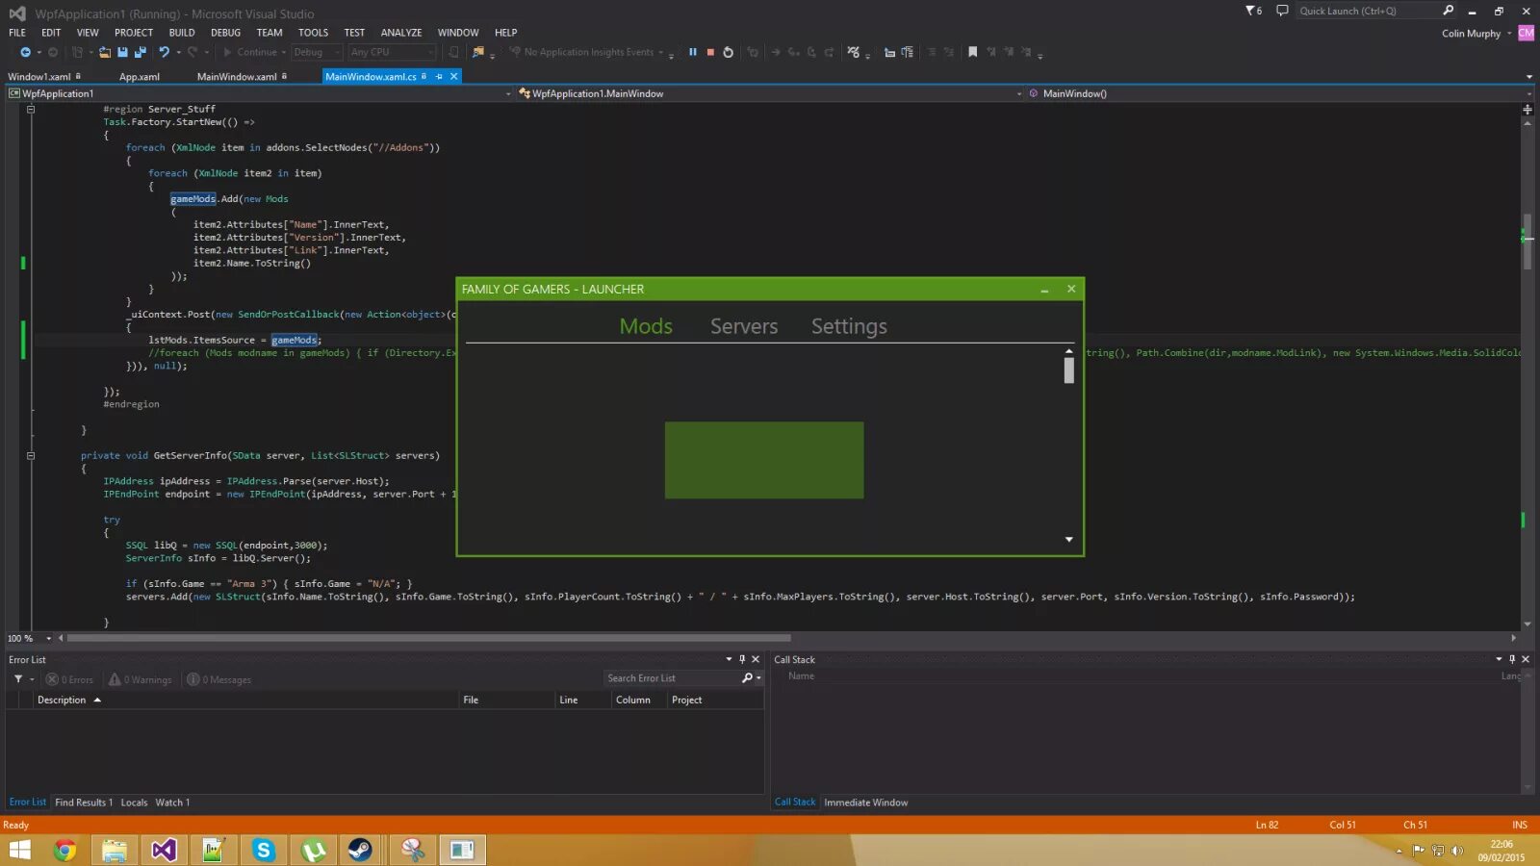This screenshot has width=1540, height=866.
Task: Open the FILE menu
Action: pyautogui.click(x=17, y=32)
